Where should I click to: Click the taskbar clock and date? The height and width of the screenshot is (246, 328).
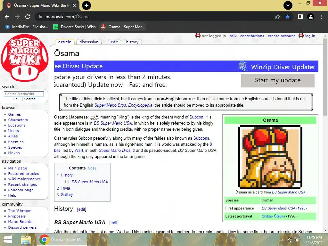click(314, 240)
